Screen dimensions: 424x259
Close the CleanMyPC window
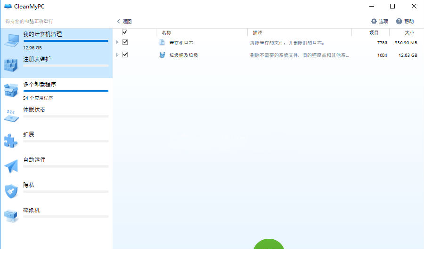point(414,6)
